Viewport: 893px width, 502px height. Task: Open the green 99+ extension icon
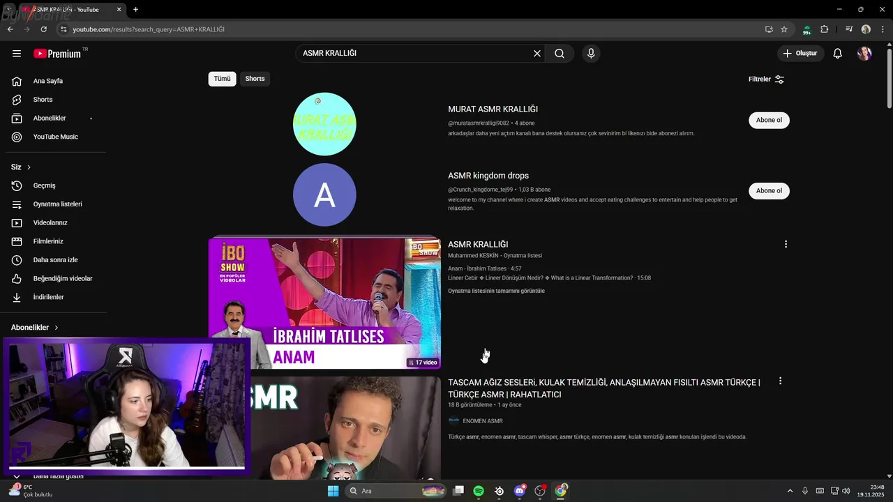point(807,30)
